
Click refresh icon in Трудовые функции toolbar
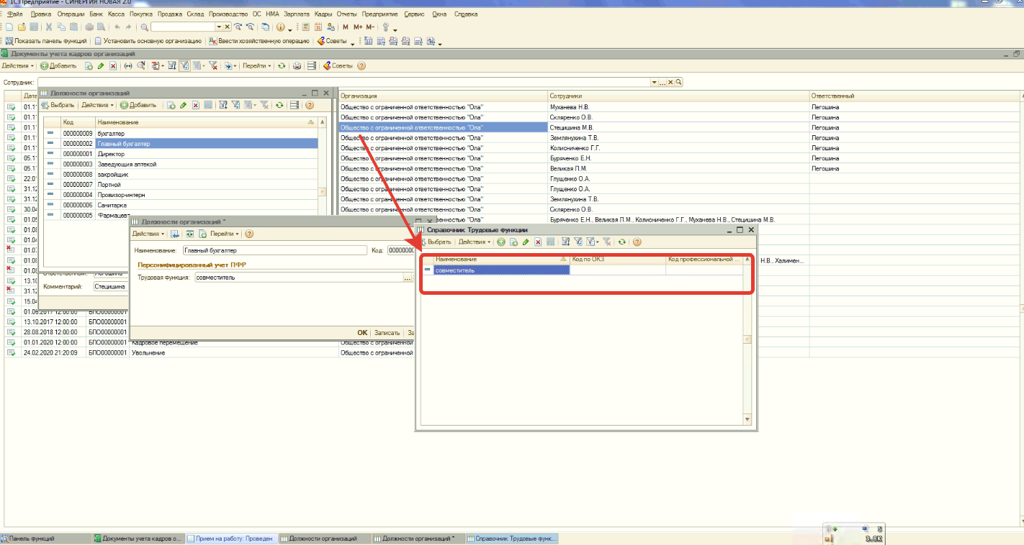(x=622, y=242)
